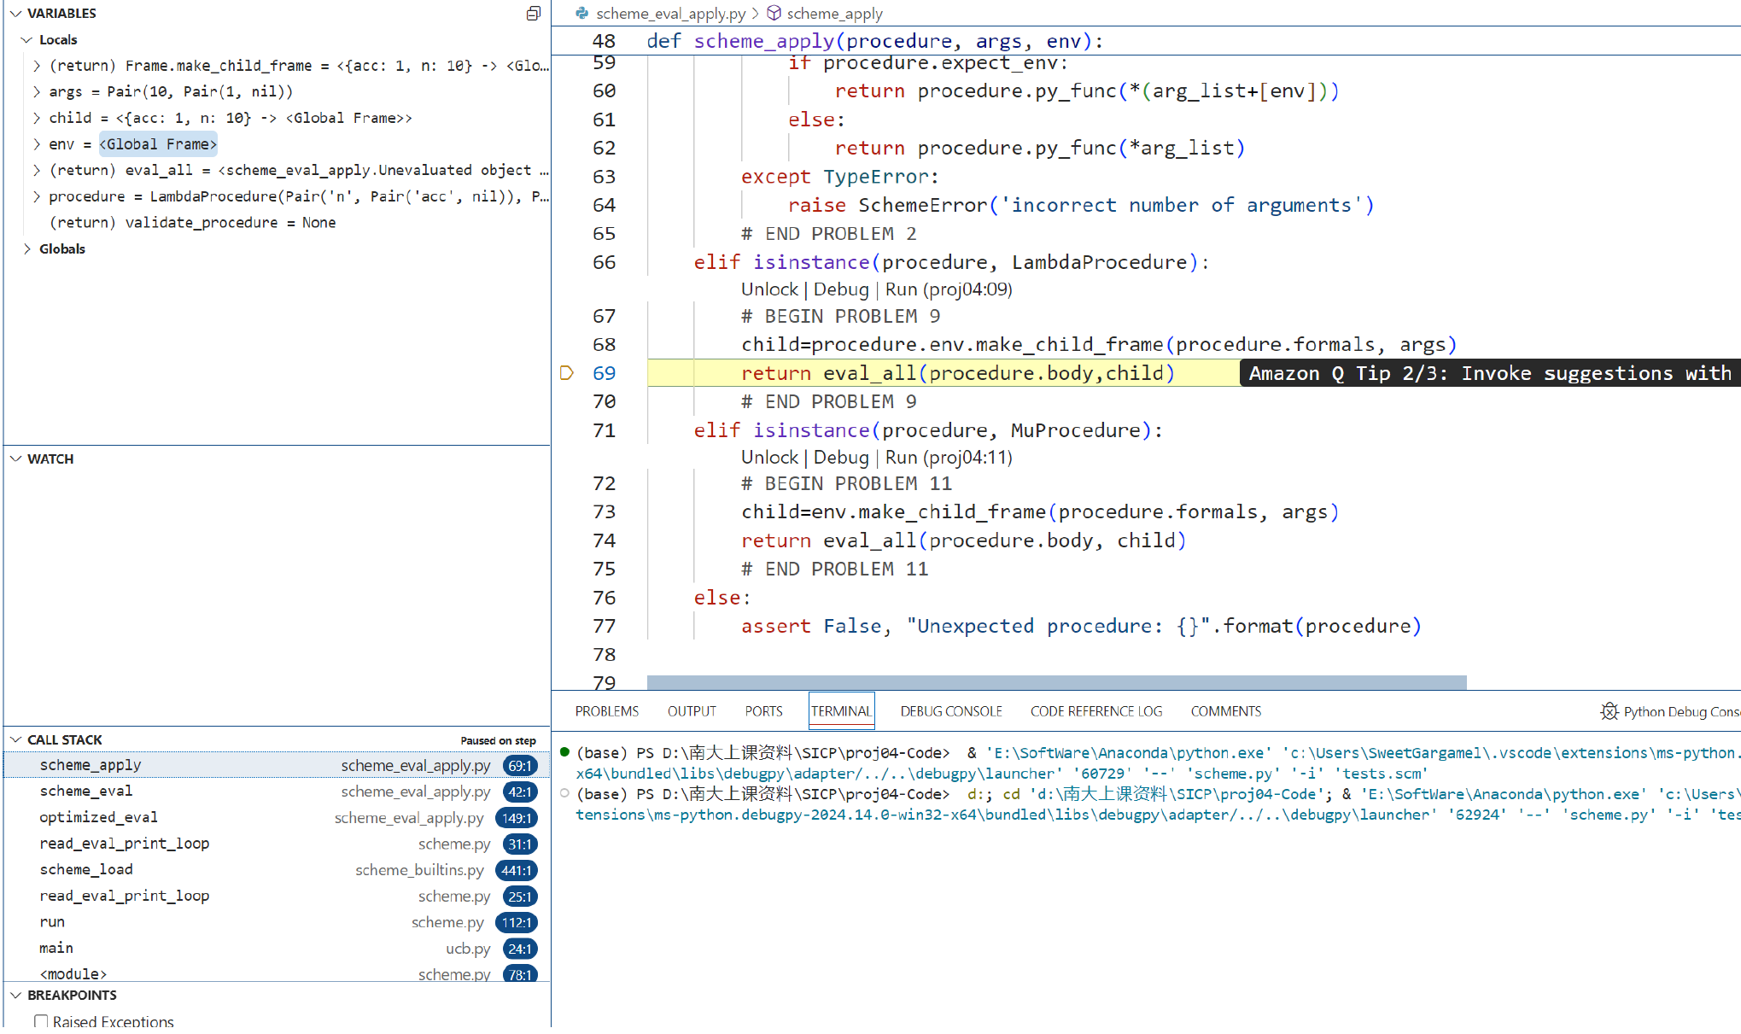Click the scheme_apply symbol icon in breadcrumb
Viewport: 1741px width, 1034px height.
(774, 13)
